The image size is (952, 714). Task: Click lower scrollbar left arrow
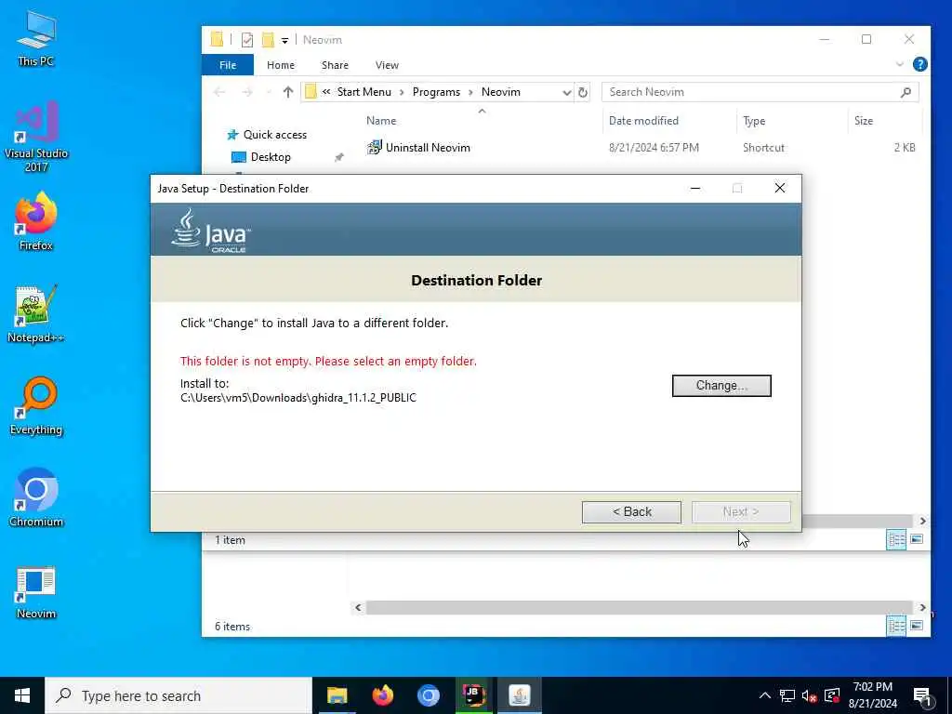tap(358, 608)
